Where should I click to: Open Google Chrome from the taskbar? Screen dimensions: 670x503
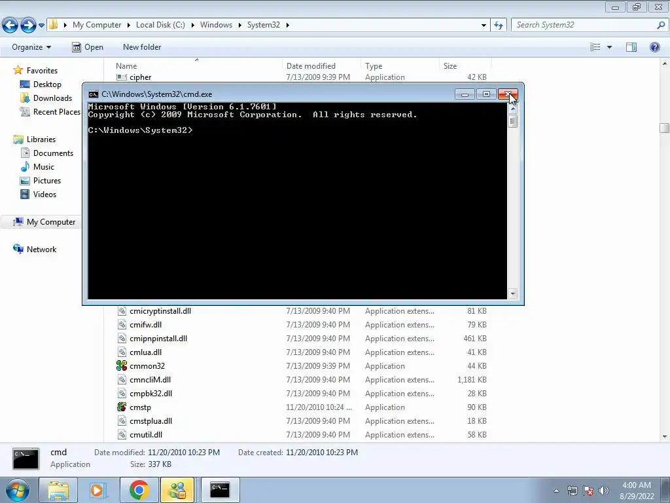coord(139,490)
